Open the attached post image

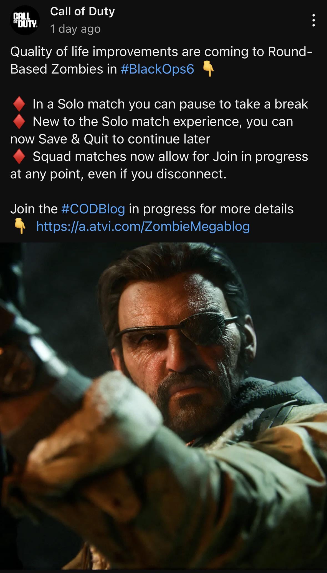coord(163,406)
